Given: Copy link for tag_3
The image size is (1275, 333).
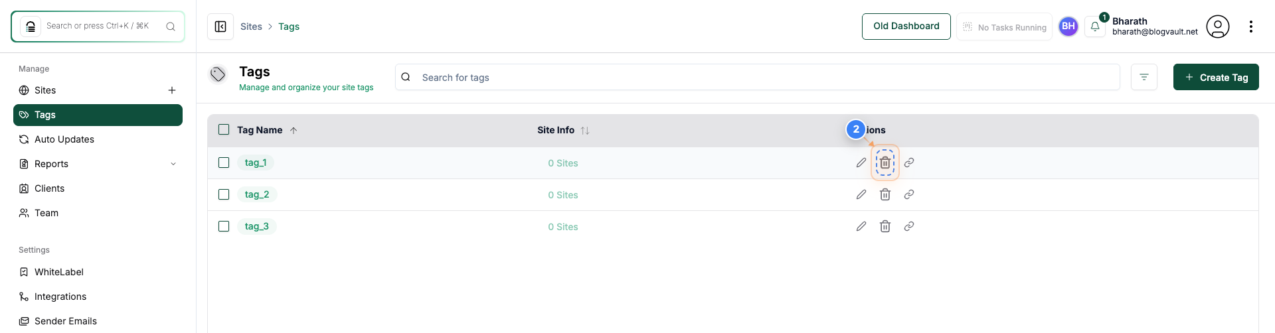Looking at the screenshot, I should [x=909, y=226].
